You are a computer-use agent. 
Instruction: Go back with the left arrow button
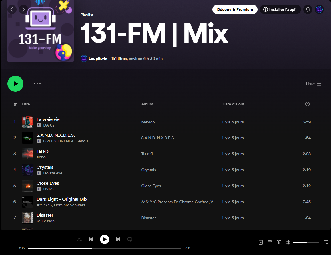pos(12,9)
